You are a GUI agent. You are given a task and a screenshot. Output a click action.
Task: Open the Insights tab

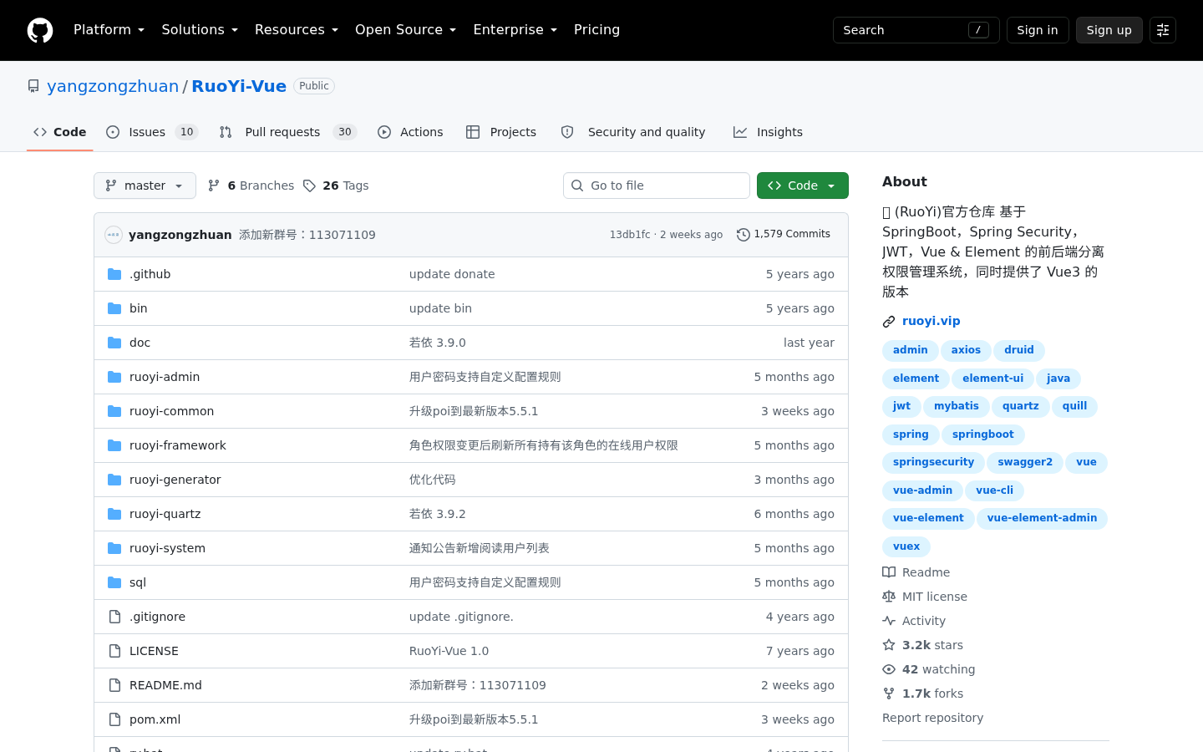point(768,132)
